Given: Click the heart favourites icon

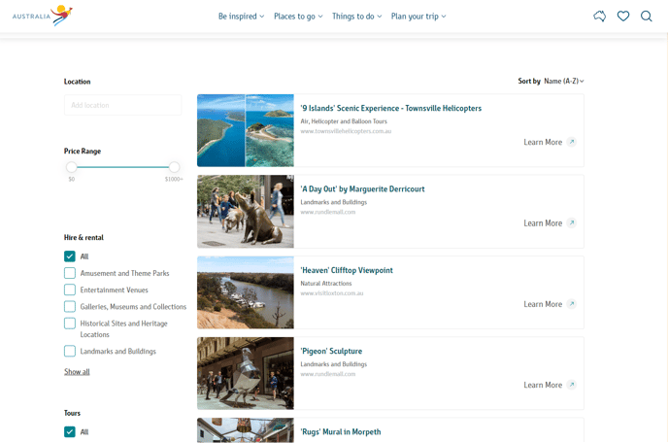Looking at the screenshot, I should tap(623, 17).
